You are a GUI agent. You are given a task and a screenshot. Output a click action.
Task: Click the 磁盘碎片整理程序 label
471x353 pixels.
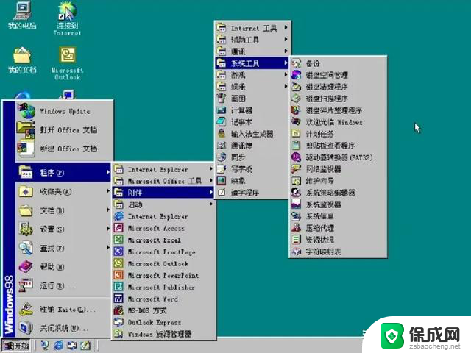[x=333, y=110]
